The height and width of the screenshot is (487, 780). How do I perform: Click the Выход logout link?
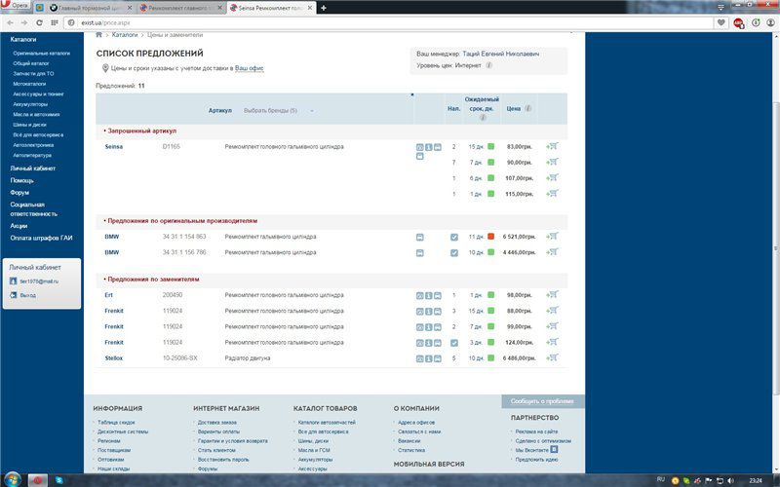[x=28, y=295]
